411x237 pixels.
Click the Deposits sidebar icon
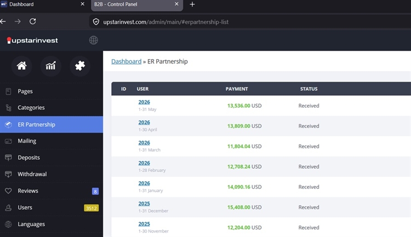tap(8, 158)
